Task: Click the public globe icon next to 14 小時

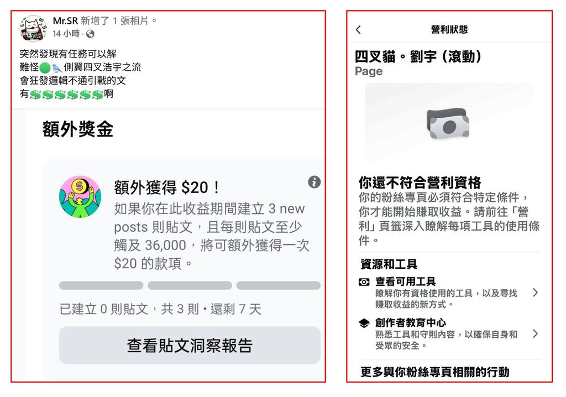Action: coord(90,34)
